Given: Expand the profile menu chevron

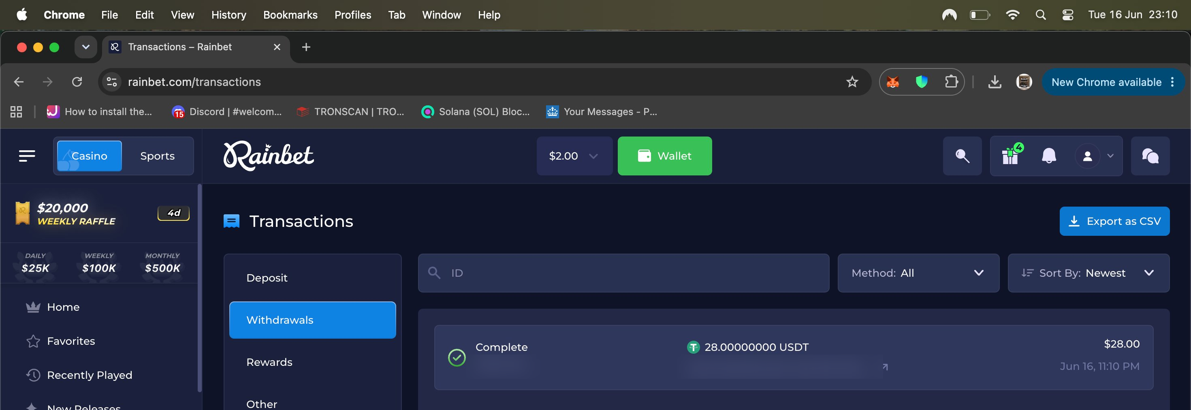Looking at the screenshot, I should [1110, 156].
